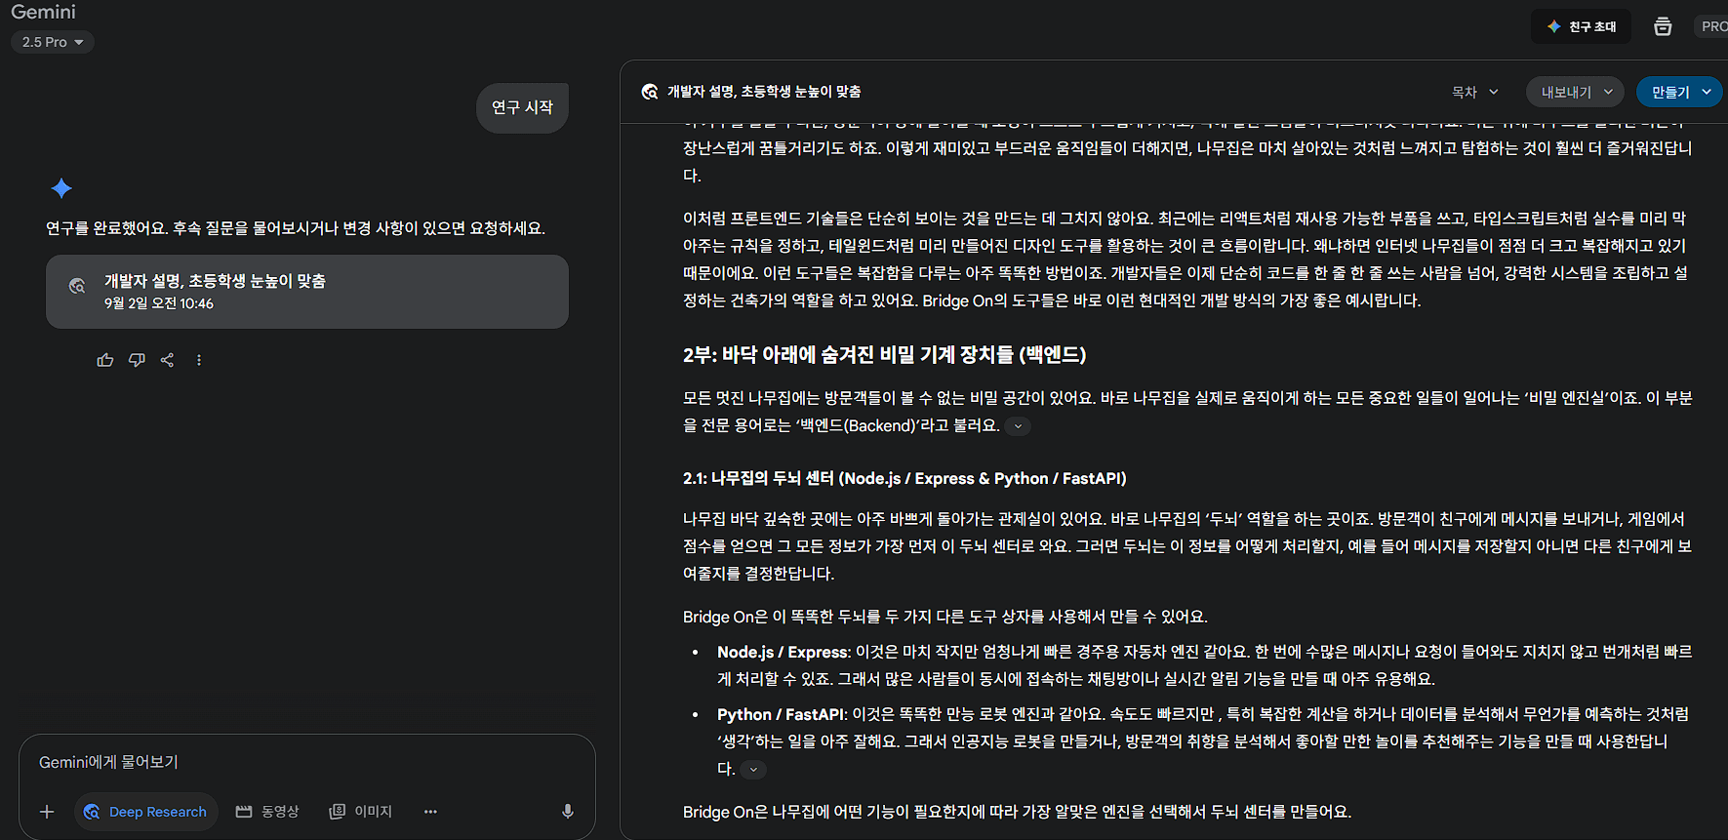Select the 동영상 video tool
Image resolution: width=1728 pixels, height=840 pixels.
pyautogui.click(x=267, y=812)
